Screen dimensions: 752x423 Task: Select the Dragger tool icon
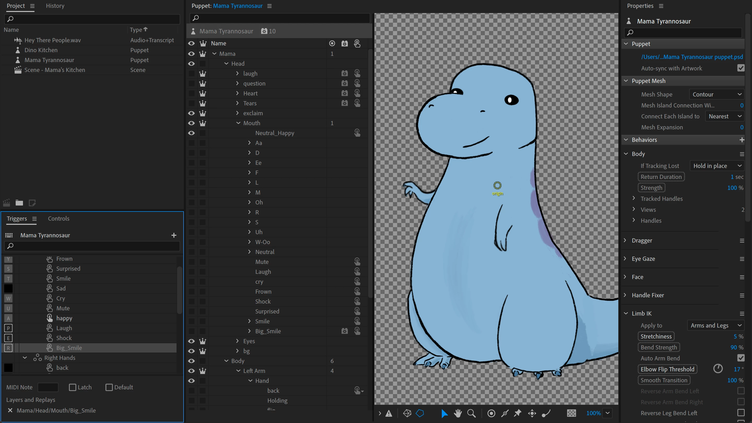tap(532, 413)
